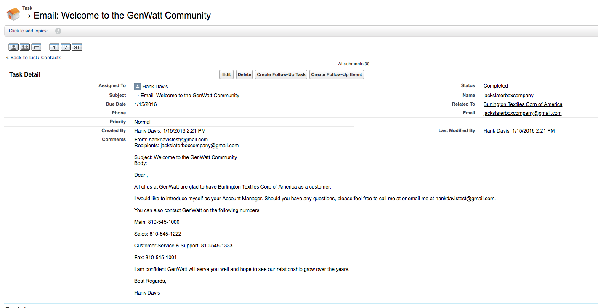Image resolution: width=598 pixels, height=308 pixels.
Task: Email jackslaterboxcompany@gmail.com via the Email field
Action: (522, 113)
